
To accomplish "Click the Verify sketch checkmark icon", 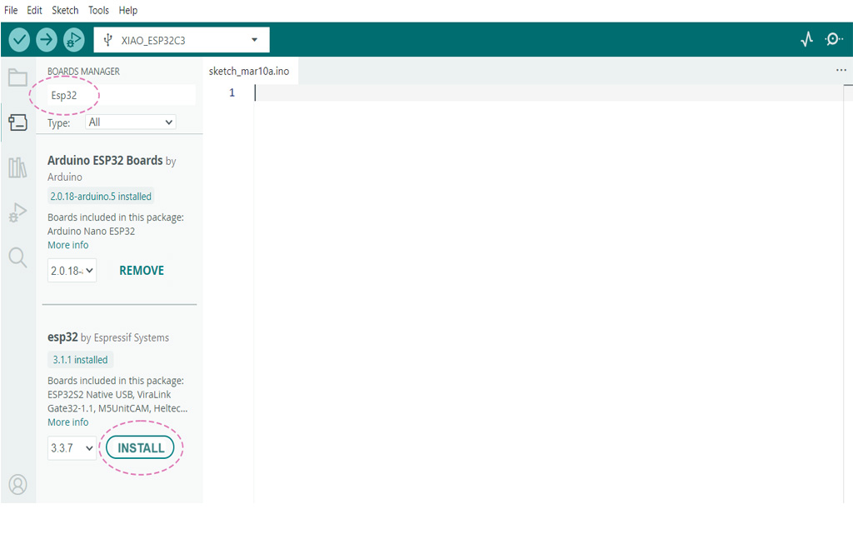I will point(19,39).
